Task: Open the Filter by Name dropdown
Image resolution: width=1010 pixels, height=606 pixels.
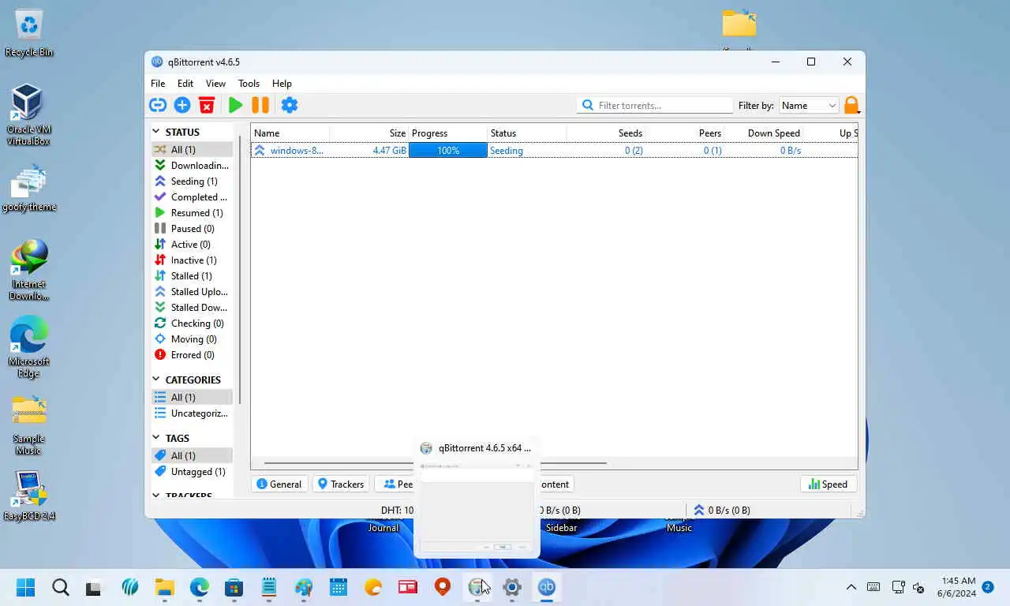Action: click(x=809, y=105)
